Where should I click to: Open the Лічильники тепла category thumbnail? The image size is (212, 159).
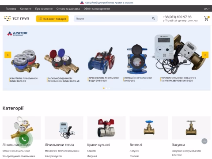click(x=64, y=128)
